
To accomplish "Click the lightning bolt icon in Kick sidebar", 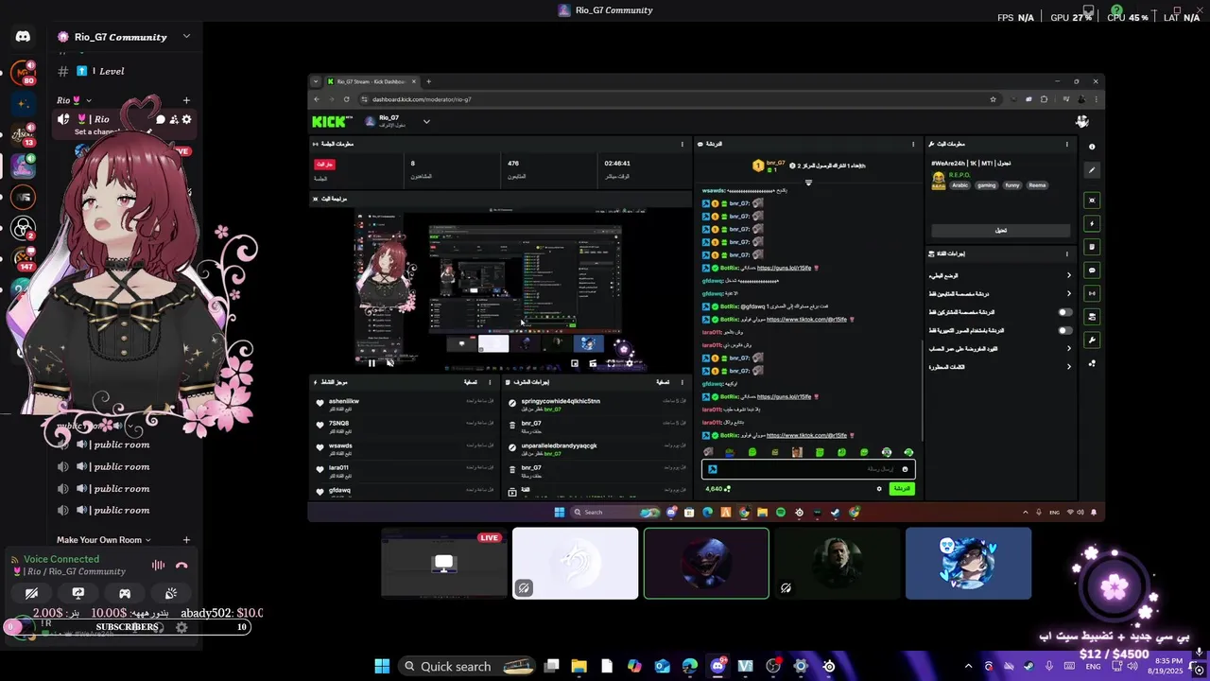I will (x=1092, y=224).
